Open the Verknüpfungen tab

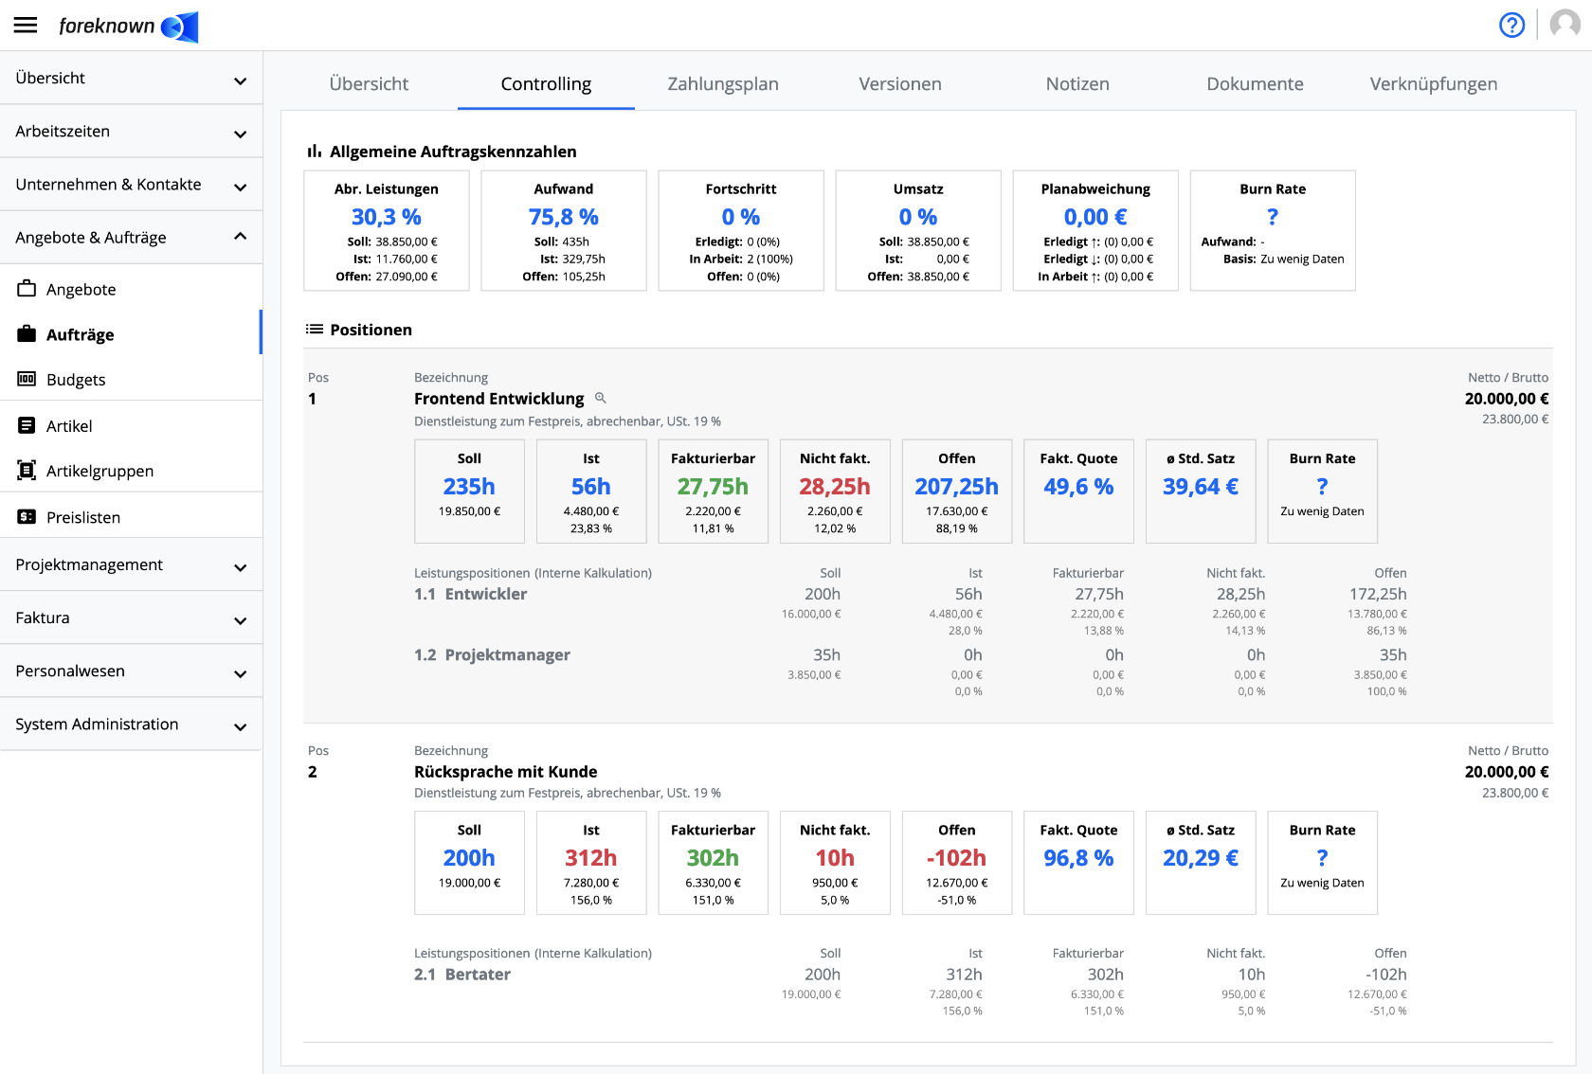coord(1433,83)
